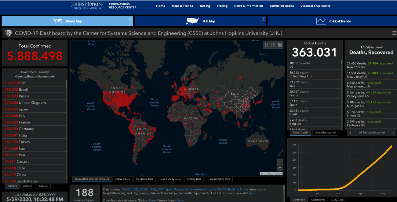
Task: Go to next US state panel arrow
Action: [393, 133]
